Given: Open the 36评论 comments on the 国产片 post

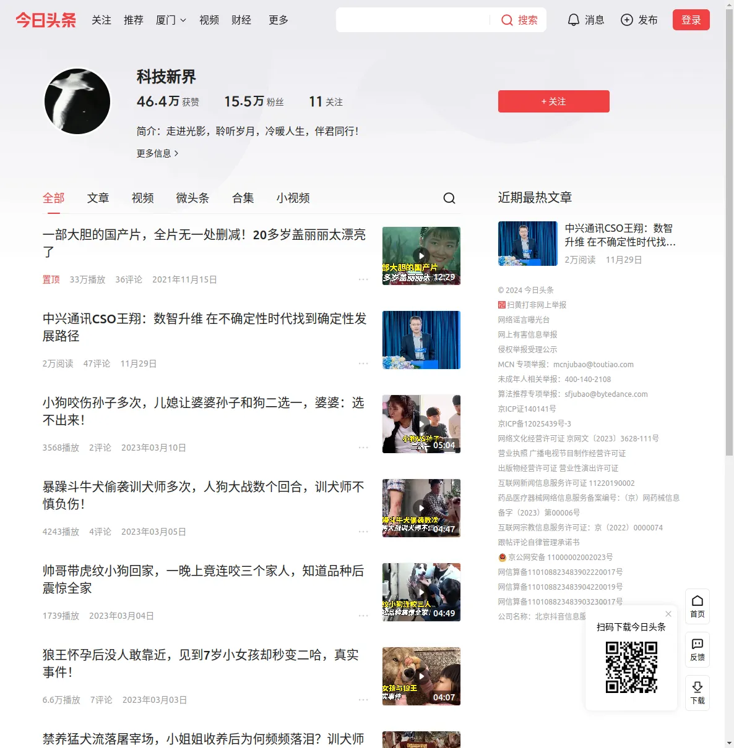Looking at the screenshot, I should 129,279.
